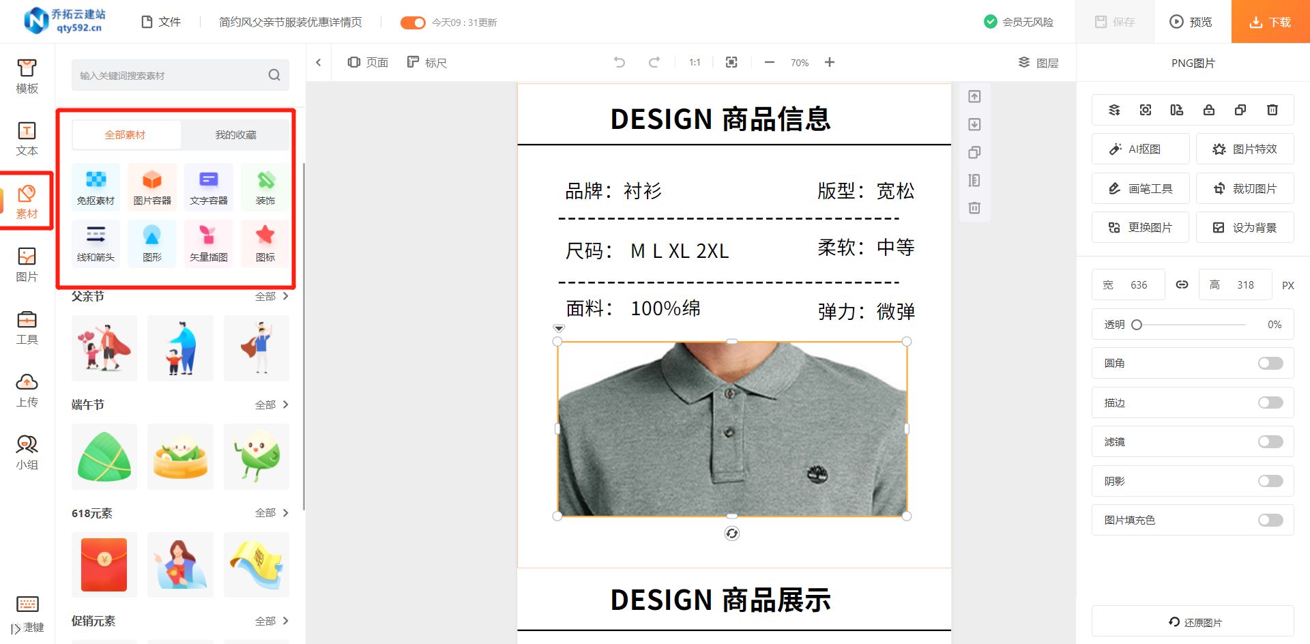Toggle the auto-save switch near update time
The width and height of the screenshot is (1310, 644).
(413, 23)
